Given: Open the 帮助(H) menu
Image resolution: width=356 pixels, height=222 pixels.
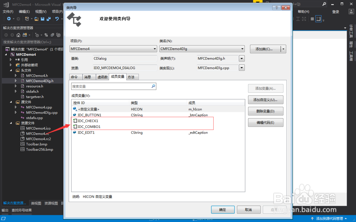Looking at the screenshot, I should click(303, 12).
